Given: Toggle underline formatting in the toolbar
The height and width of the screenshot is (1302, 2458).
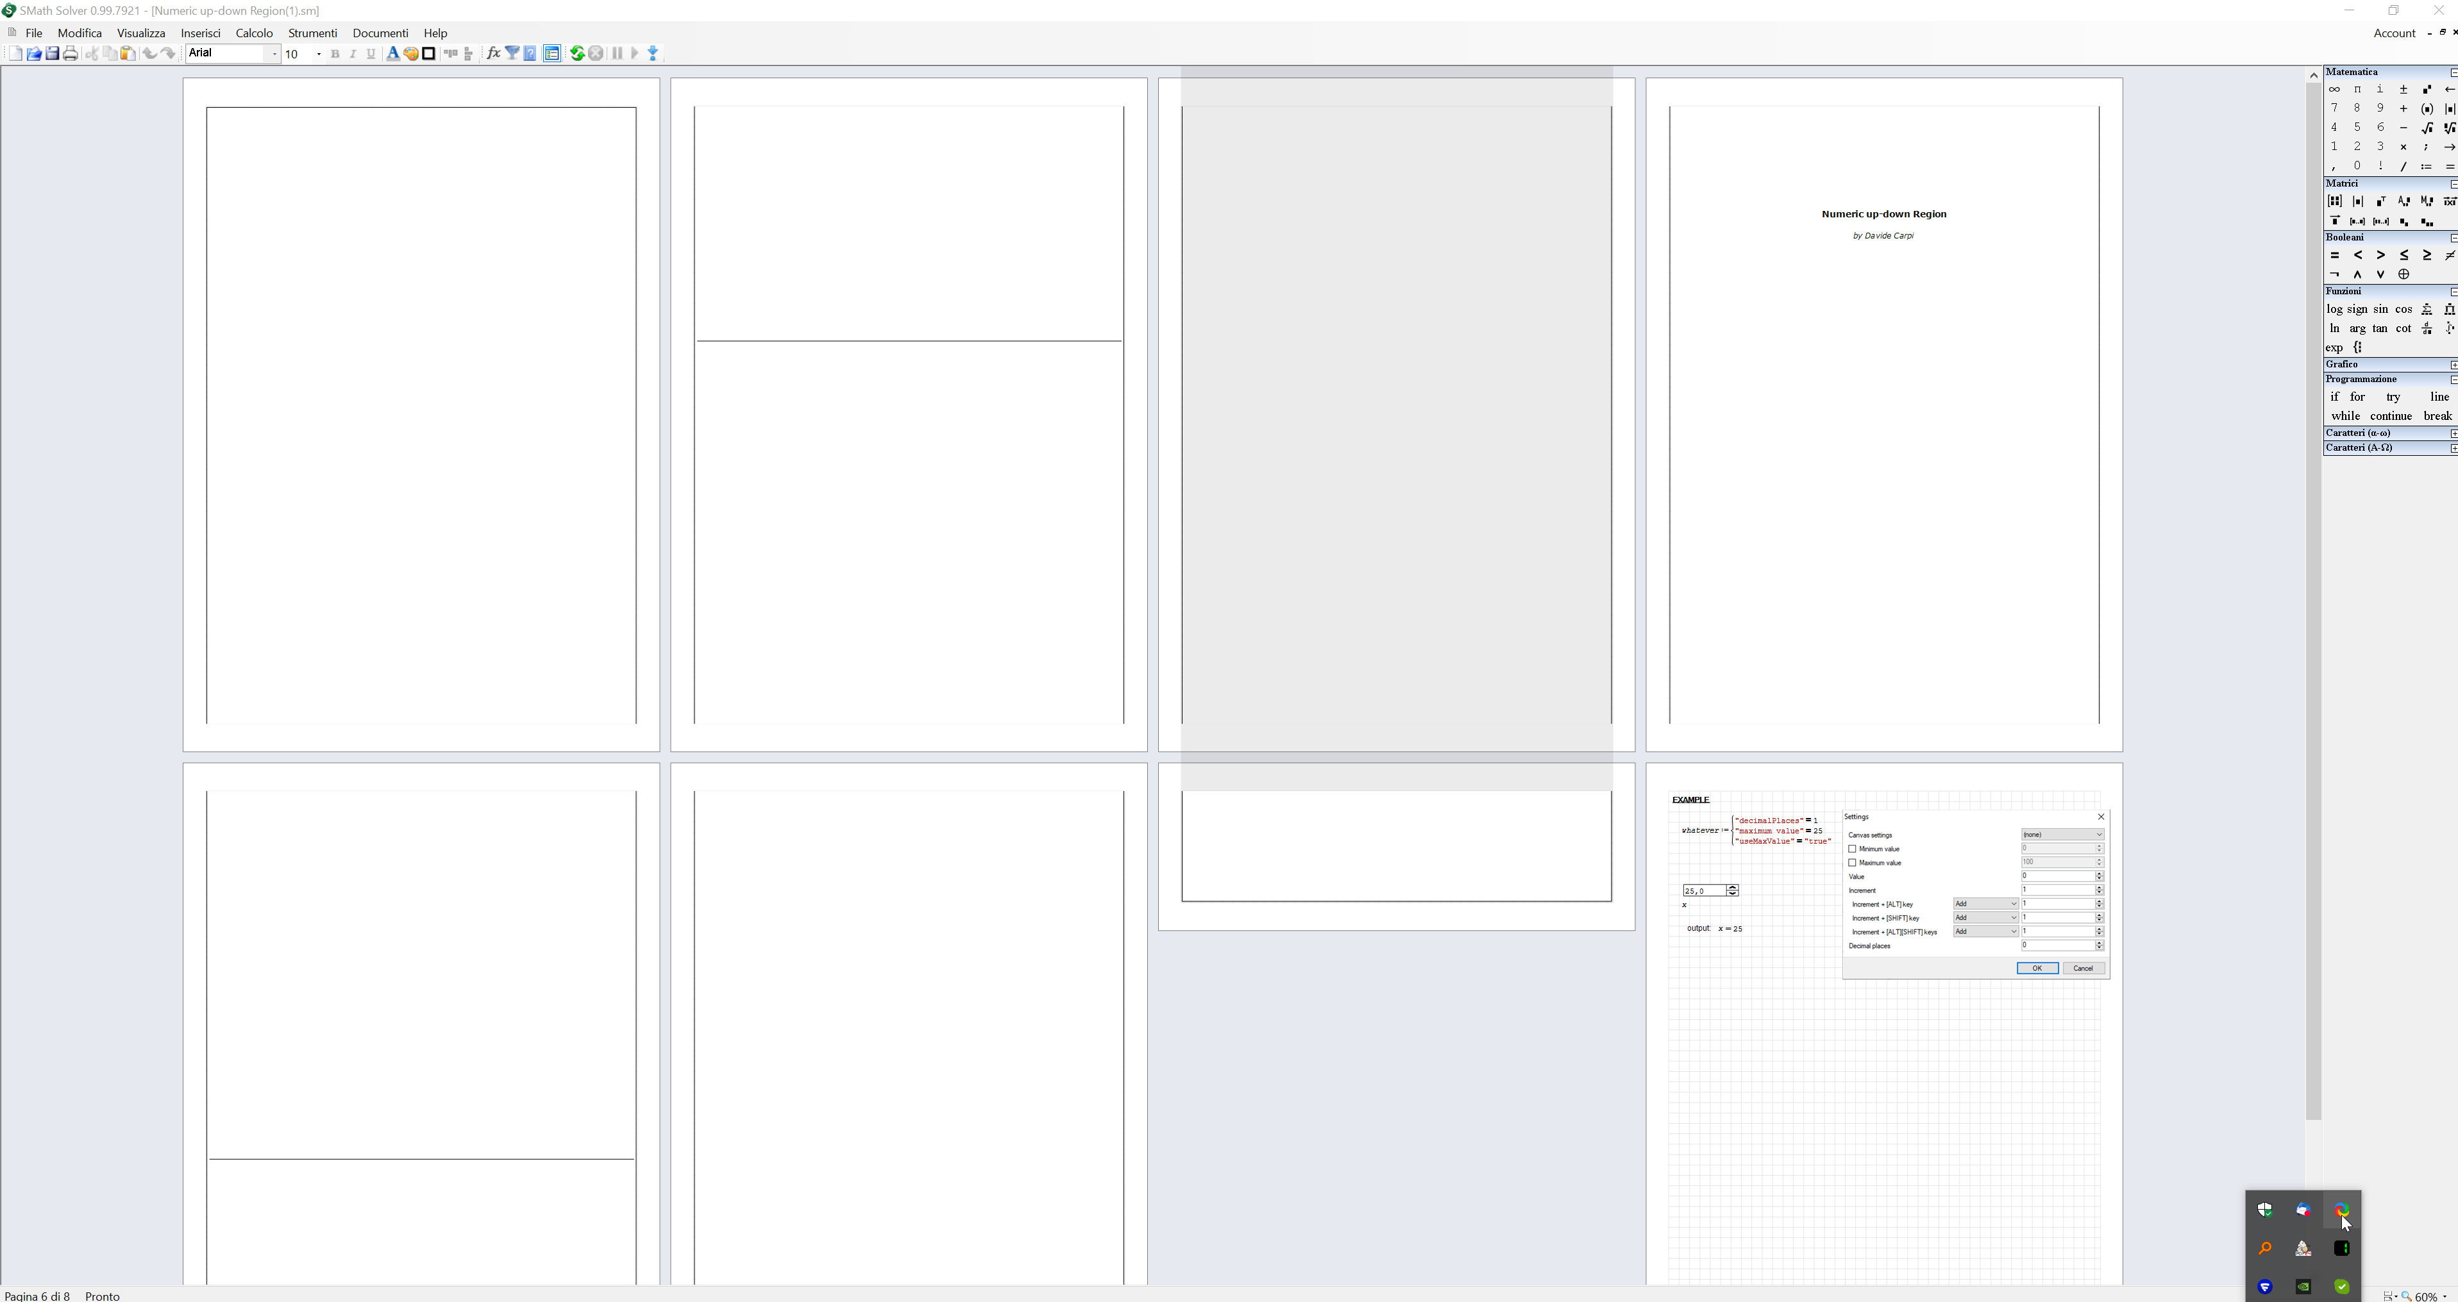Looking at the screenshot, I should point(371,53).
